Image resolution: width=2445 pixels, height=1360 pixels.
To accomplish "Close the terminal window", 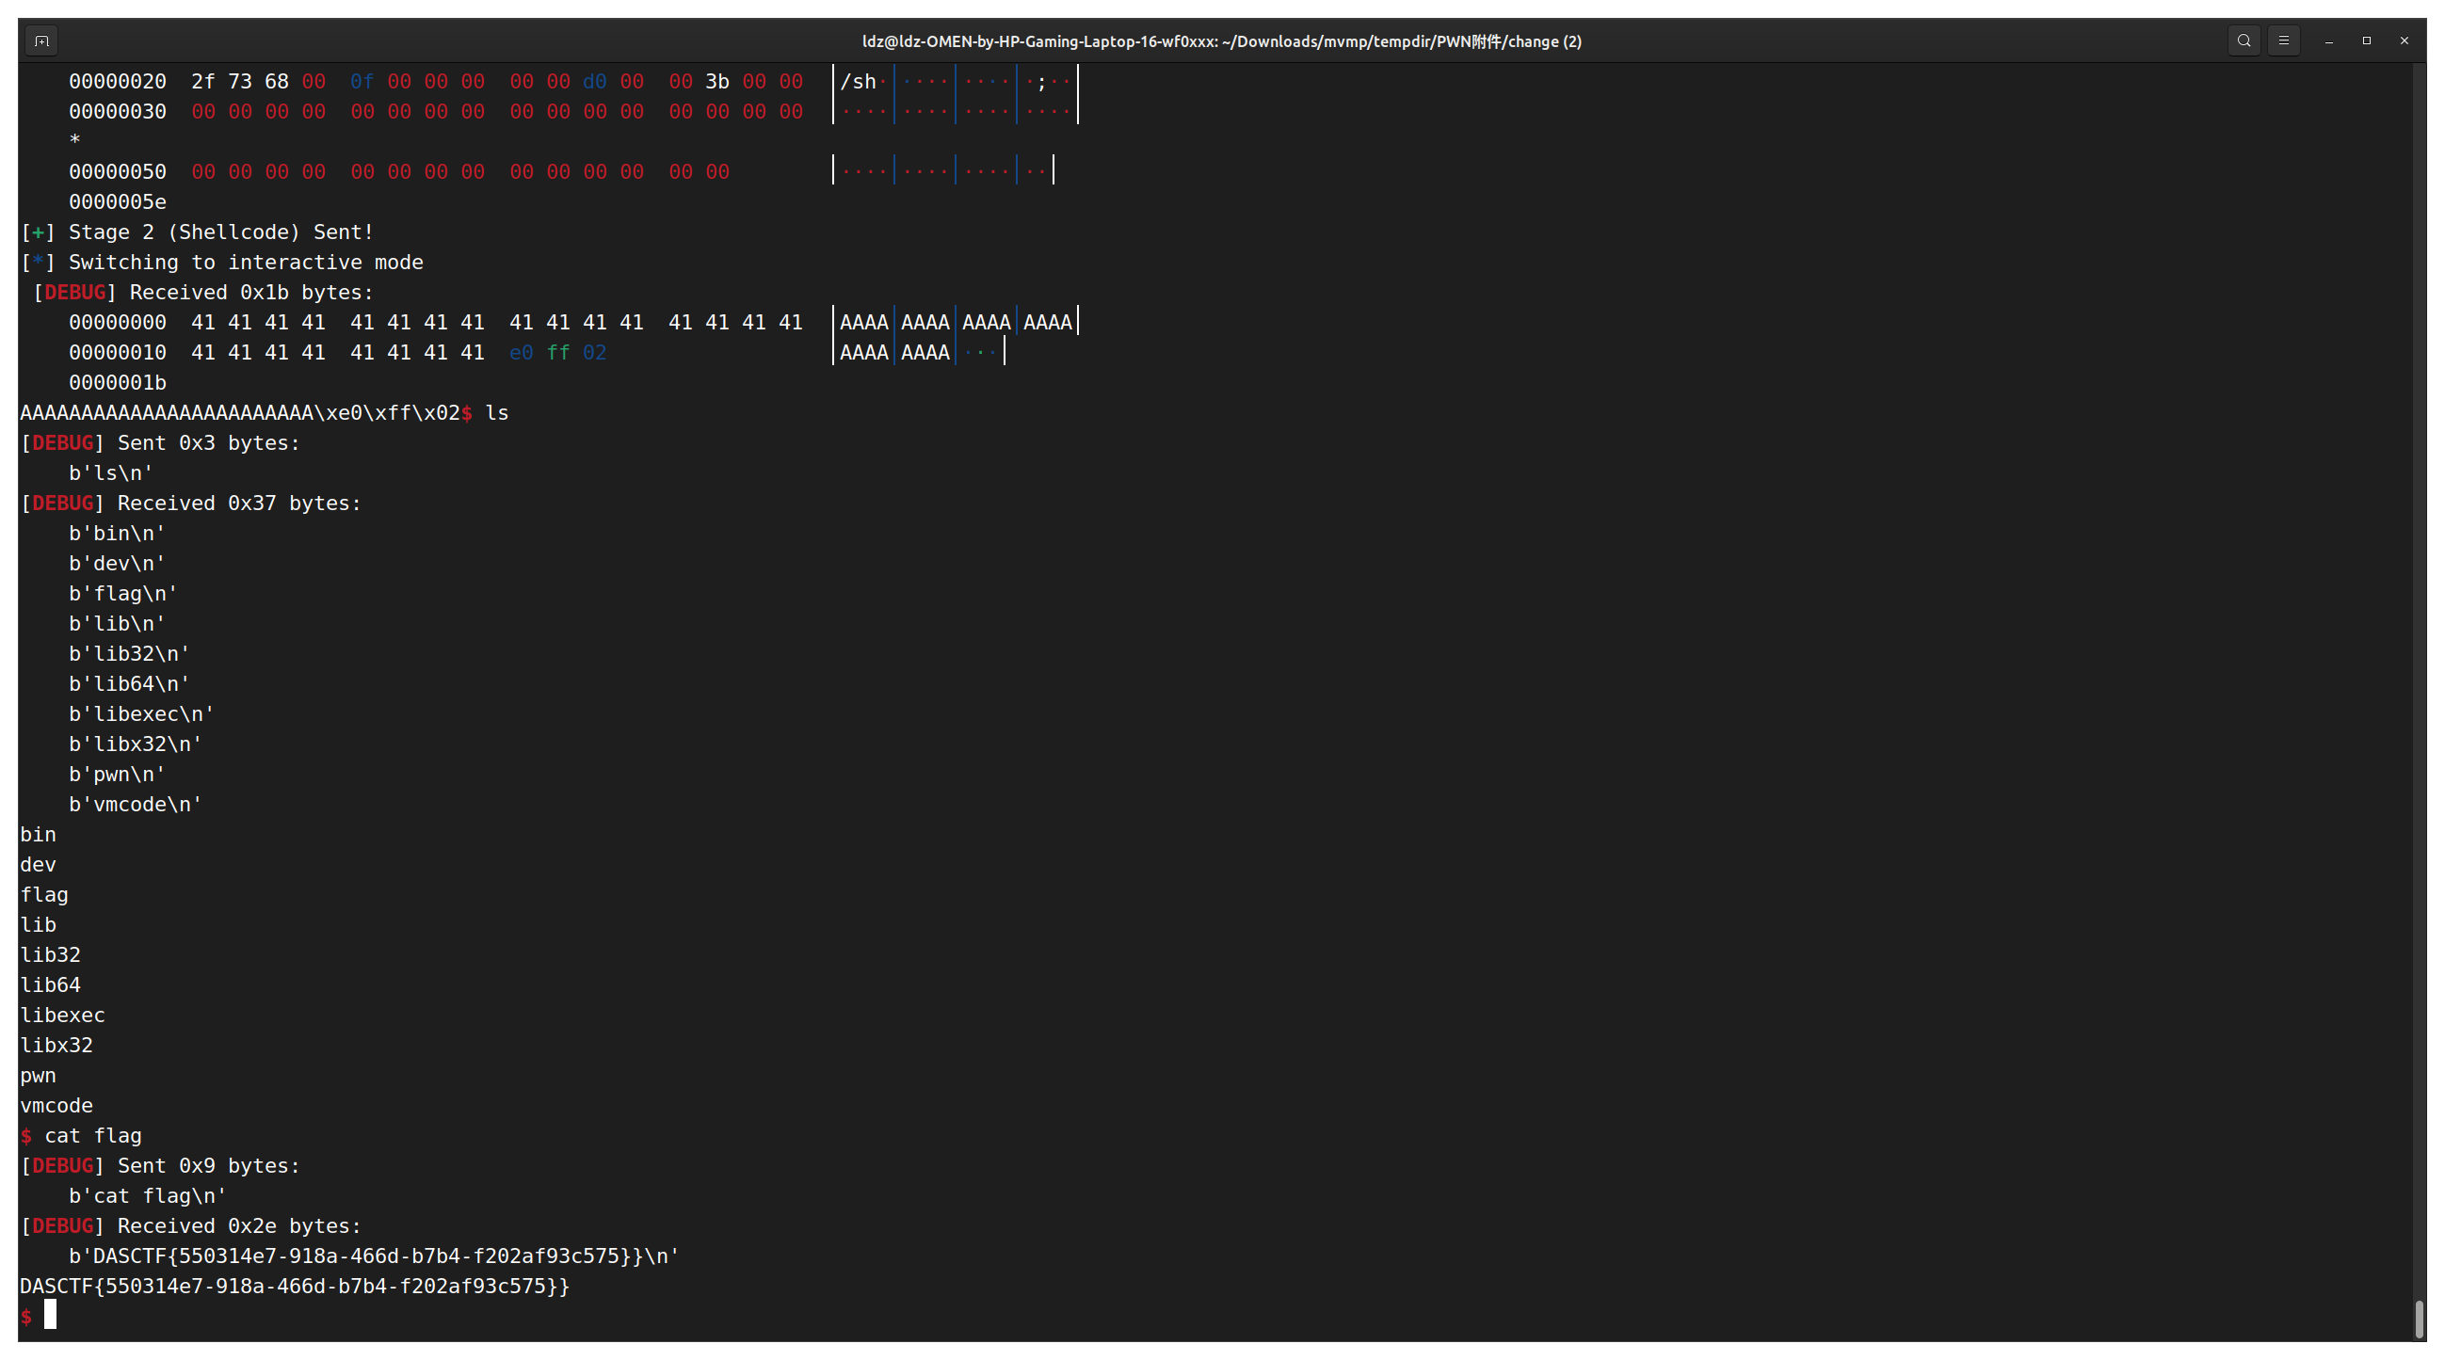I will pyautogui.click(x=2405, y=40).
